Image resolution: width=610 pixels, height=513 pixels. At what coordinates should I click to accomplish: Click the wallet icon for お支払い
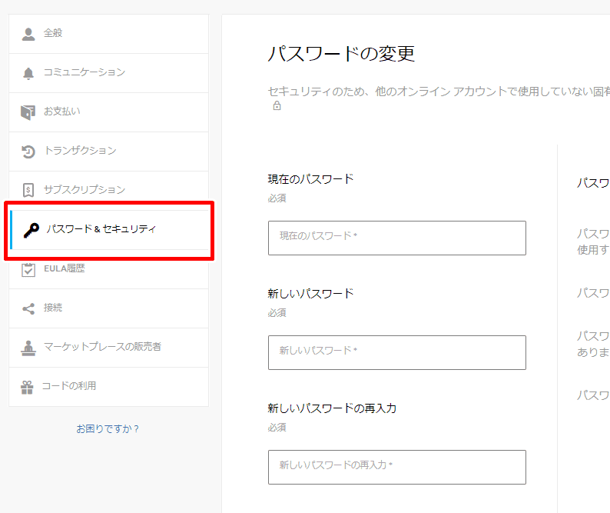click(x=28, y=112)
